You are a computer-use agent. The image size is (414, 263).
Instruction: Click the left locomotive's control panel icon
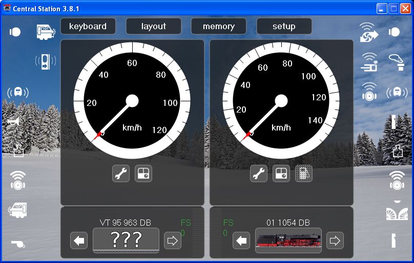(x=143, y=174)
